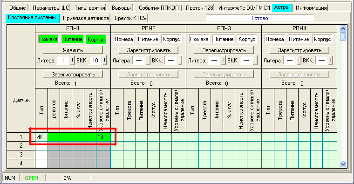Click the Помеха indicator of РПУ2

click(124, 39)
